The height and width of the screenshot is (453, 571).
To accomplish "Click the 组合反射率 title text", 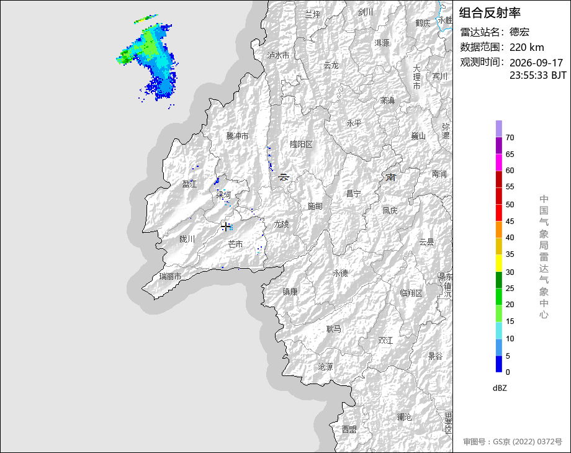I will tap(490, 13).
